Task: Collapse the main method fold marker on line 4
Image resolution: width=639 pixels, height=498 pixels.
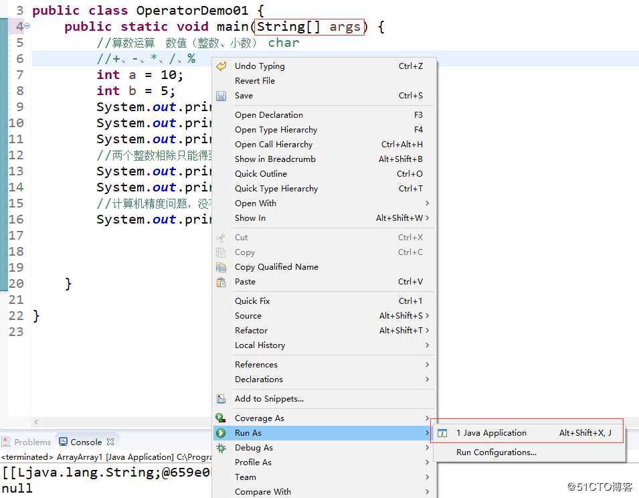Action: tap(27, 25)
